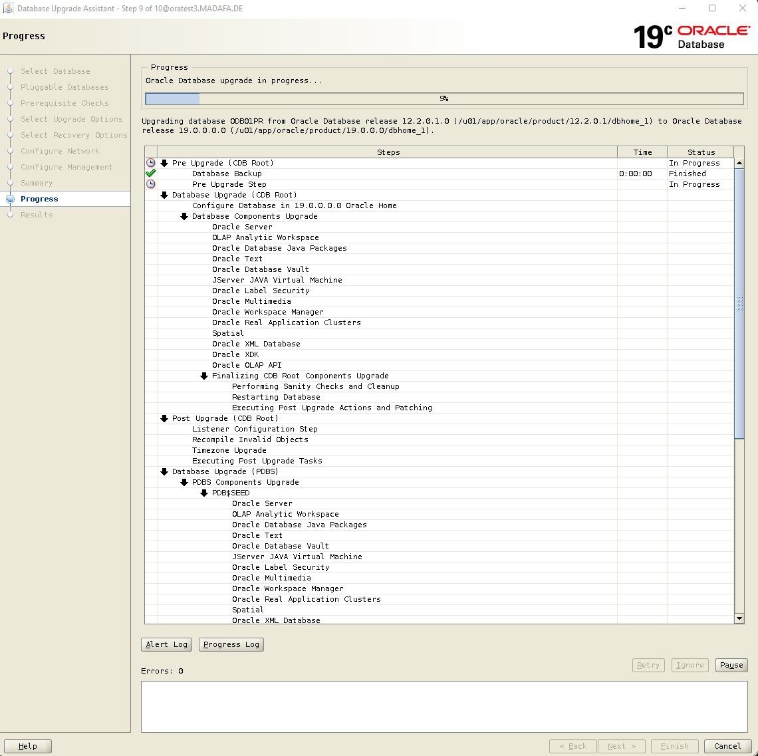Viewport: 758px width, 756px height.
Task: Click the Errors: 0 label
Action: tap(162, 671)
